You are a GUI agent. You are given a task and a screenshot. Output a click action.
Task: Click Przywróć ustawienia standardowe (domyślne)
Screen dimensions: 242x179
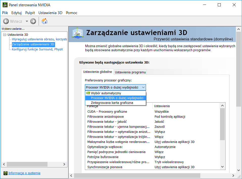pyautogui.click(x=193, y=39)
